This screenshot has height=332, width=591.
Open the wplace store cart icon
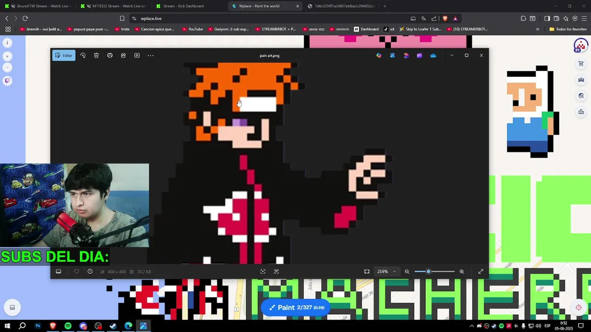581,64
